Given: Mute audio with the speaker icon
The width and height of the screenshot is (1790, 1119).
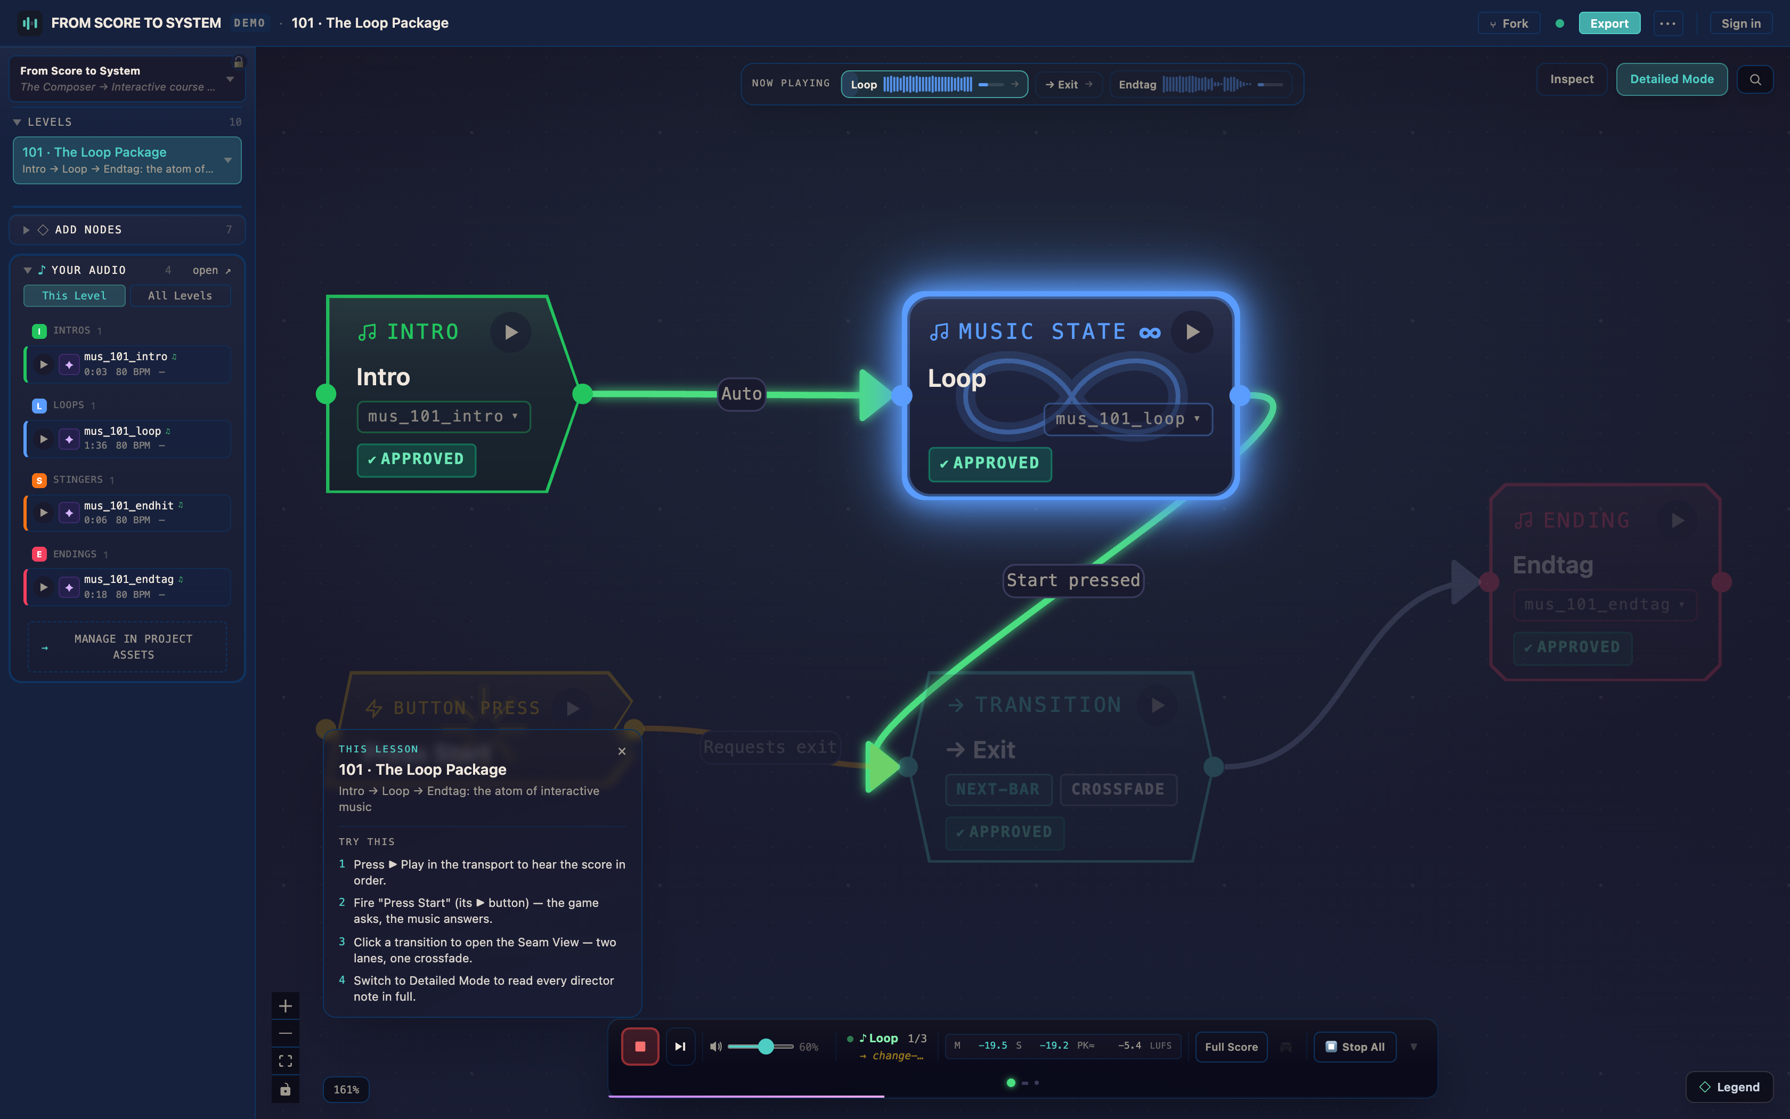Looking at the screenshot, I should (715, 1047).
